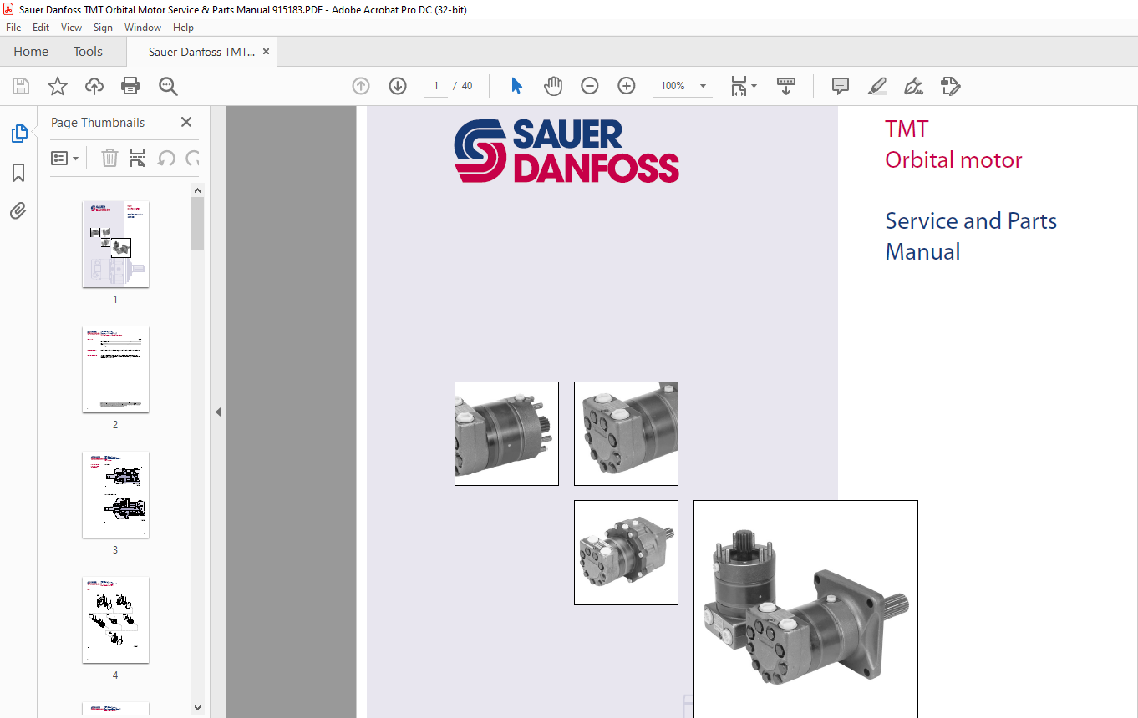Click the 'Orbital motor' title text
Image resolution: width=1138 pixels, height=718 pixels.
coord(953,159)
